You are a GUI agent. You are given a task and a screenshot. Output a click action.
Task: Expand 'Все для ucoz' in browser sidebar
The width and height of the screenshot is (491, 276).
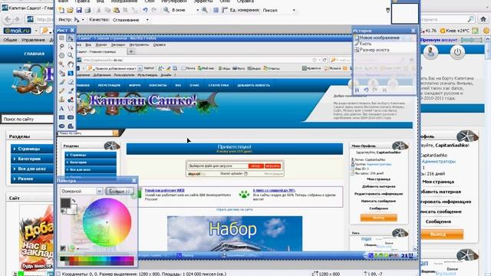coord(31,169)
